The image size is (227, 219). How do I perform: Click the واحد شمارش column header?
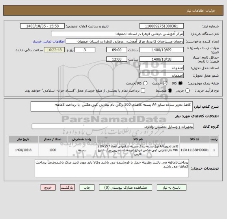82,139
